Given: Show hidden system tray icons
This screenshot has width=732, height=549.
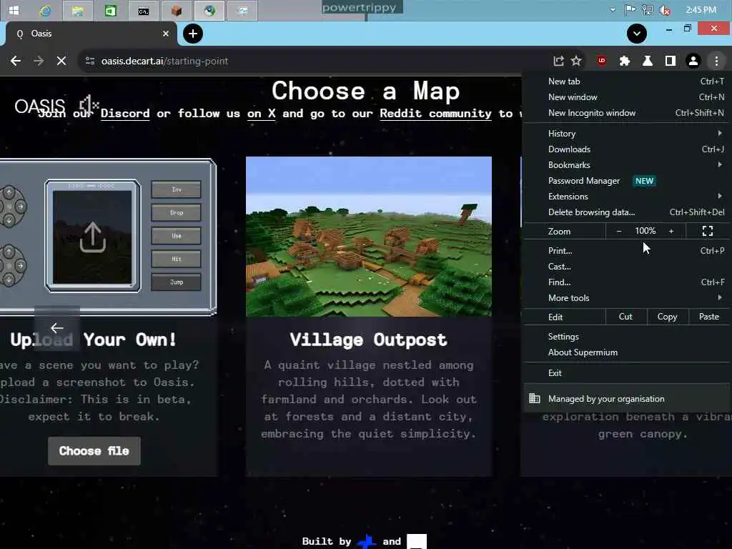Looking at the screenshot, I should [x=613, y=10].
